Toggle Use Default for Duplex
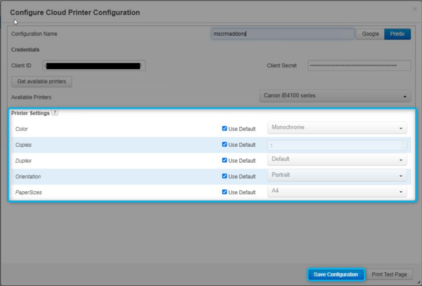 click(225, 160)
